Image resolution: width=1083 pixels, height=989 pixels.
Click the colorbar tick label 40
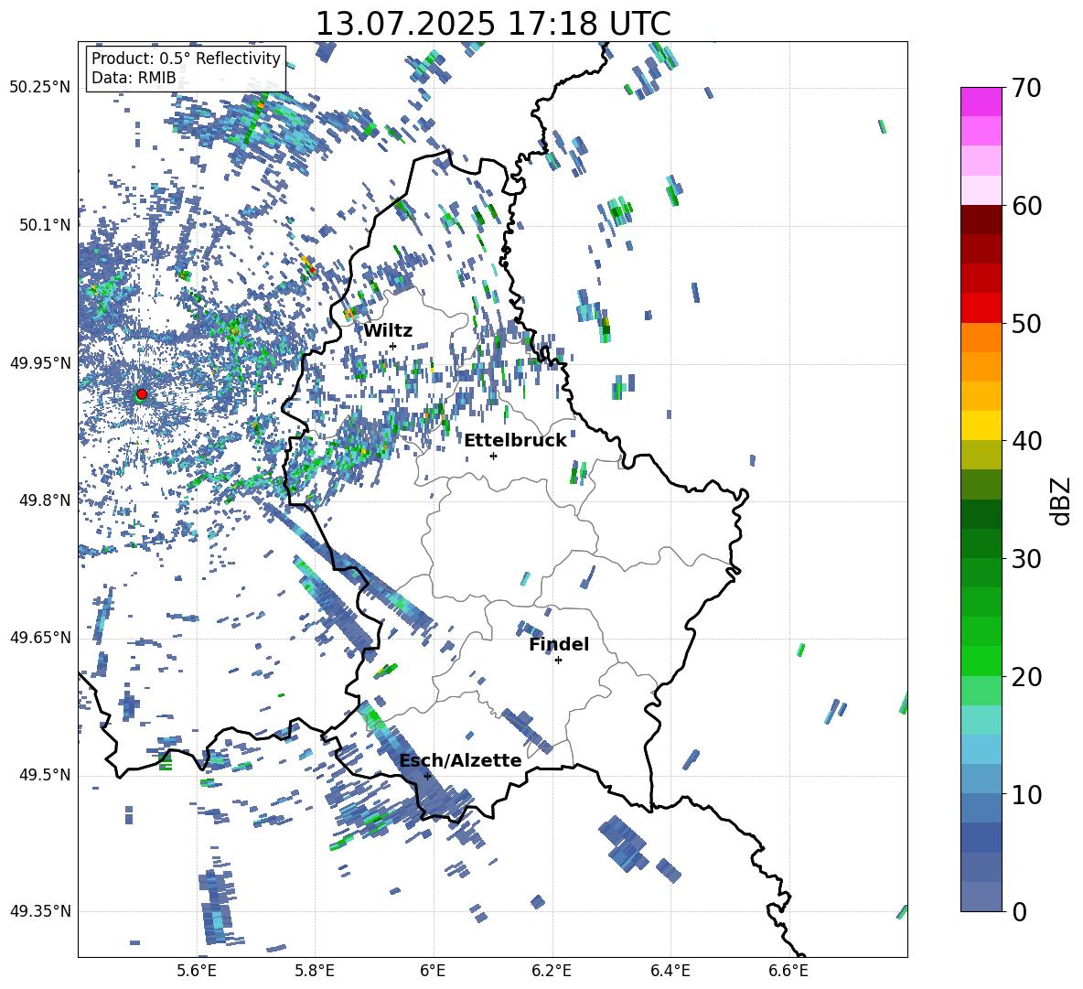[1026, 441]
